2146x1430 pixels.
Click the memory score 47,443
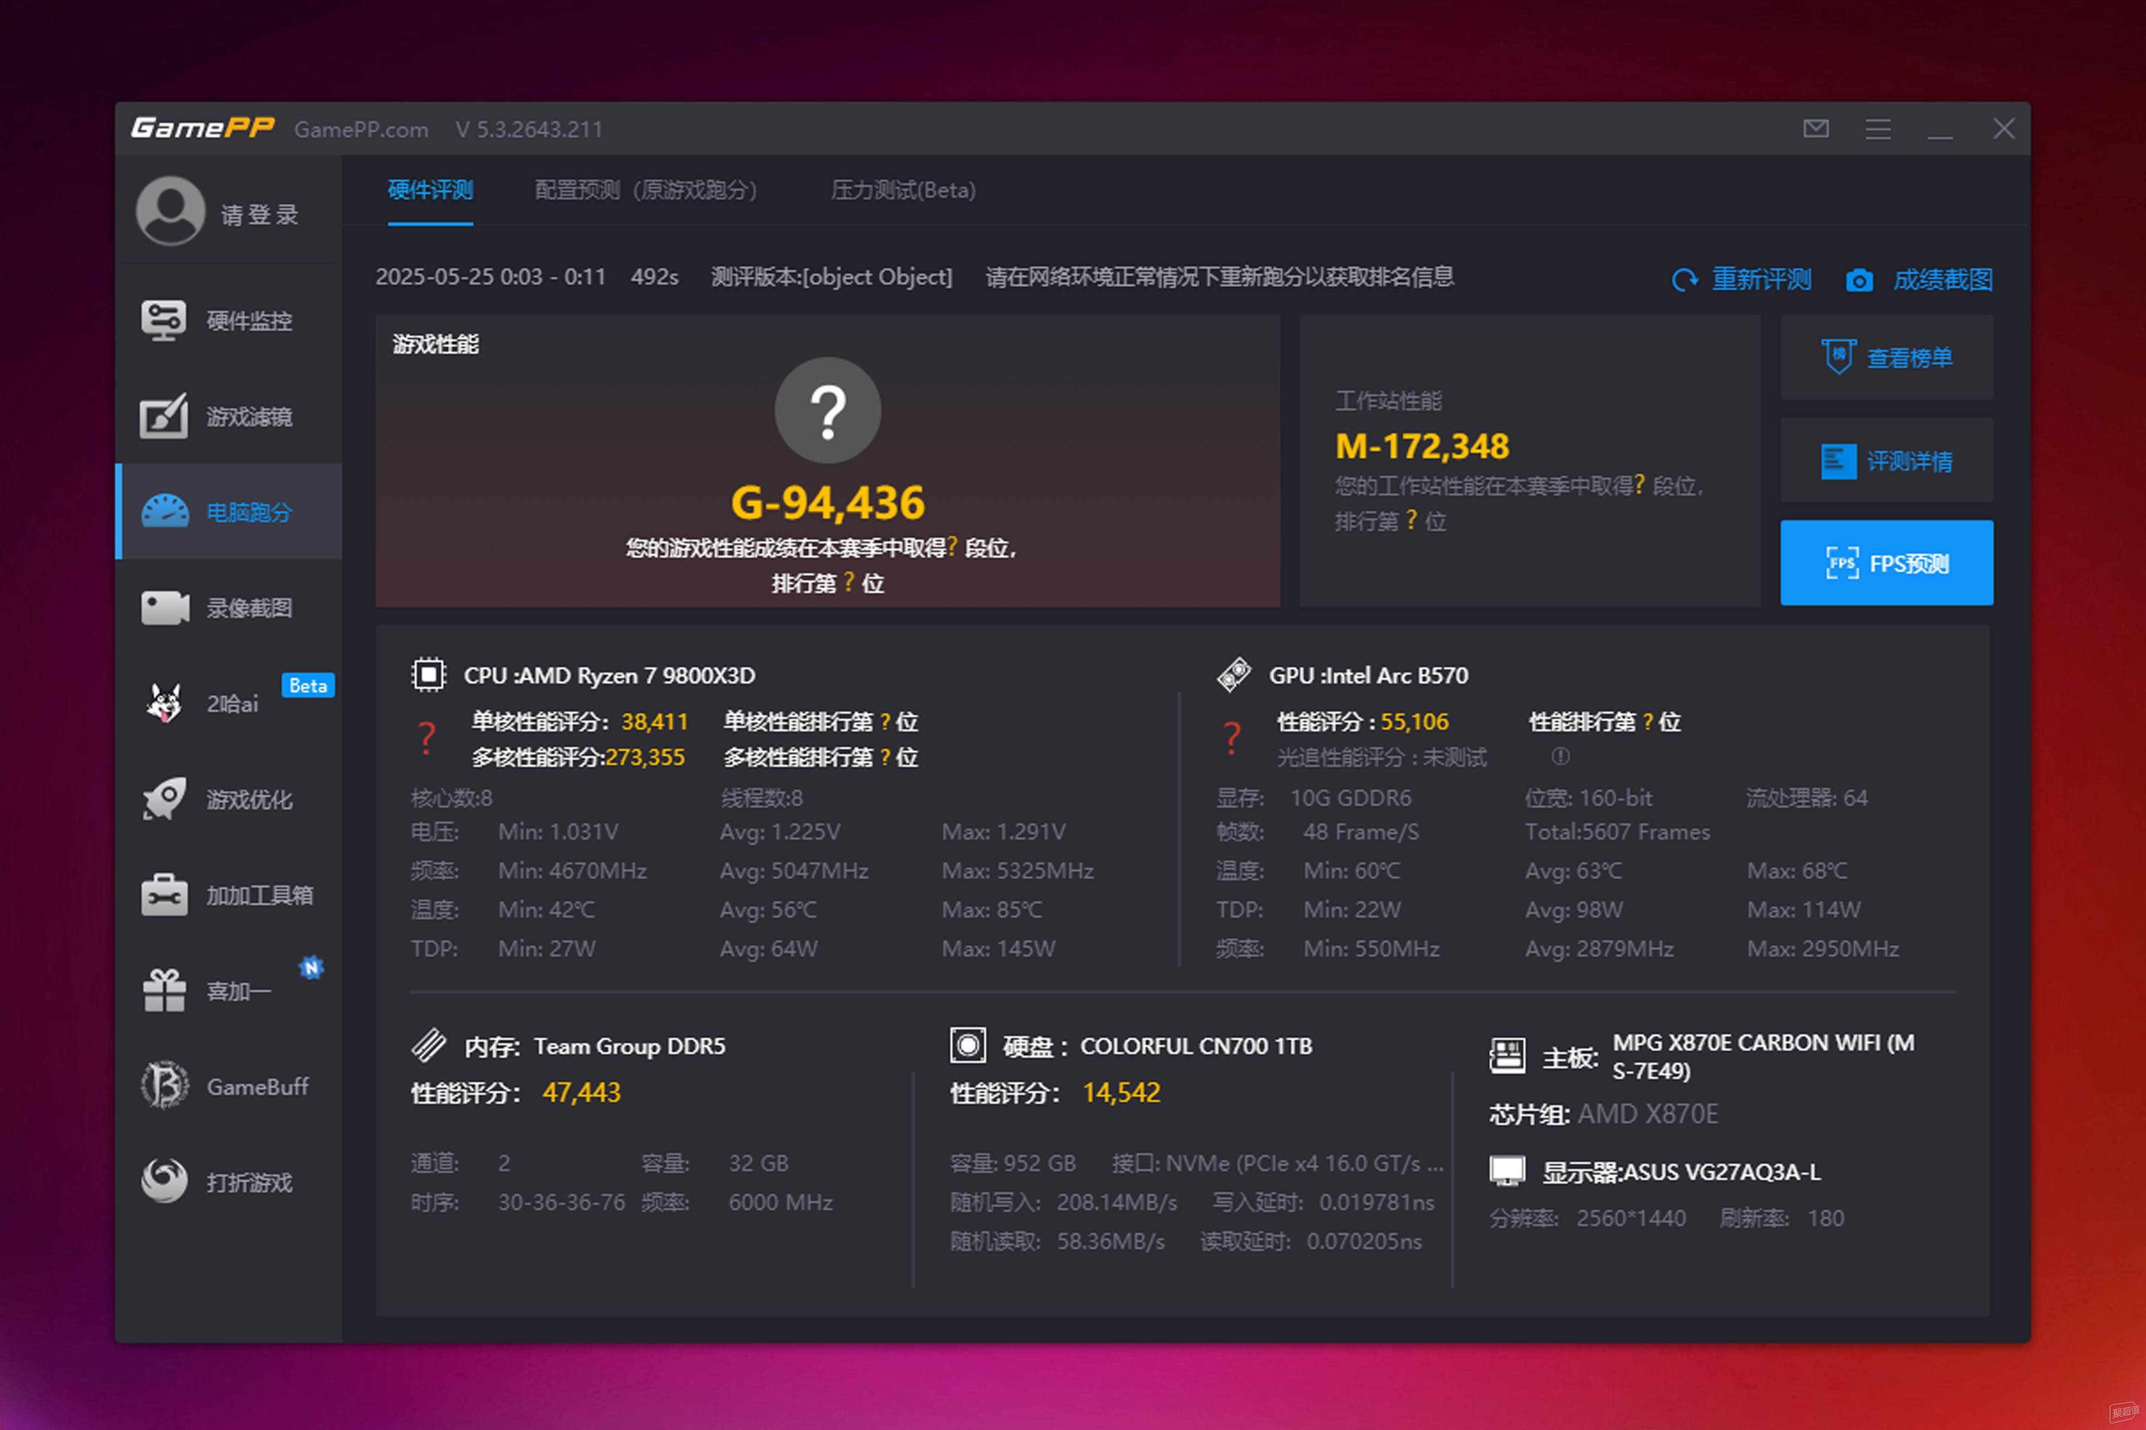(x=581, y=1093)
